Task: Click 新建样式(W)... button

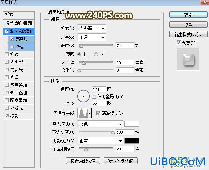Action: pos(188,34)
